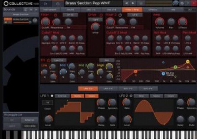
Task: Click the green Mid 2 node on EQ graph
Action: point(175,67)
